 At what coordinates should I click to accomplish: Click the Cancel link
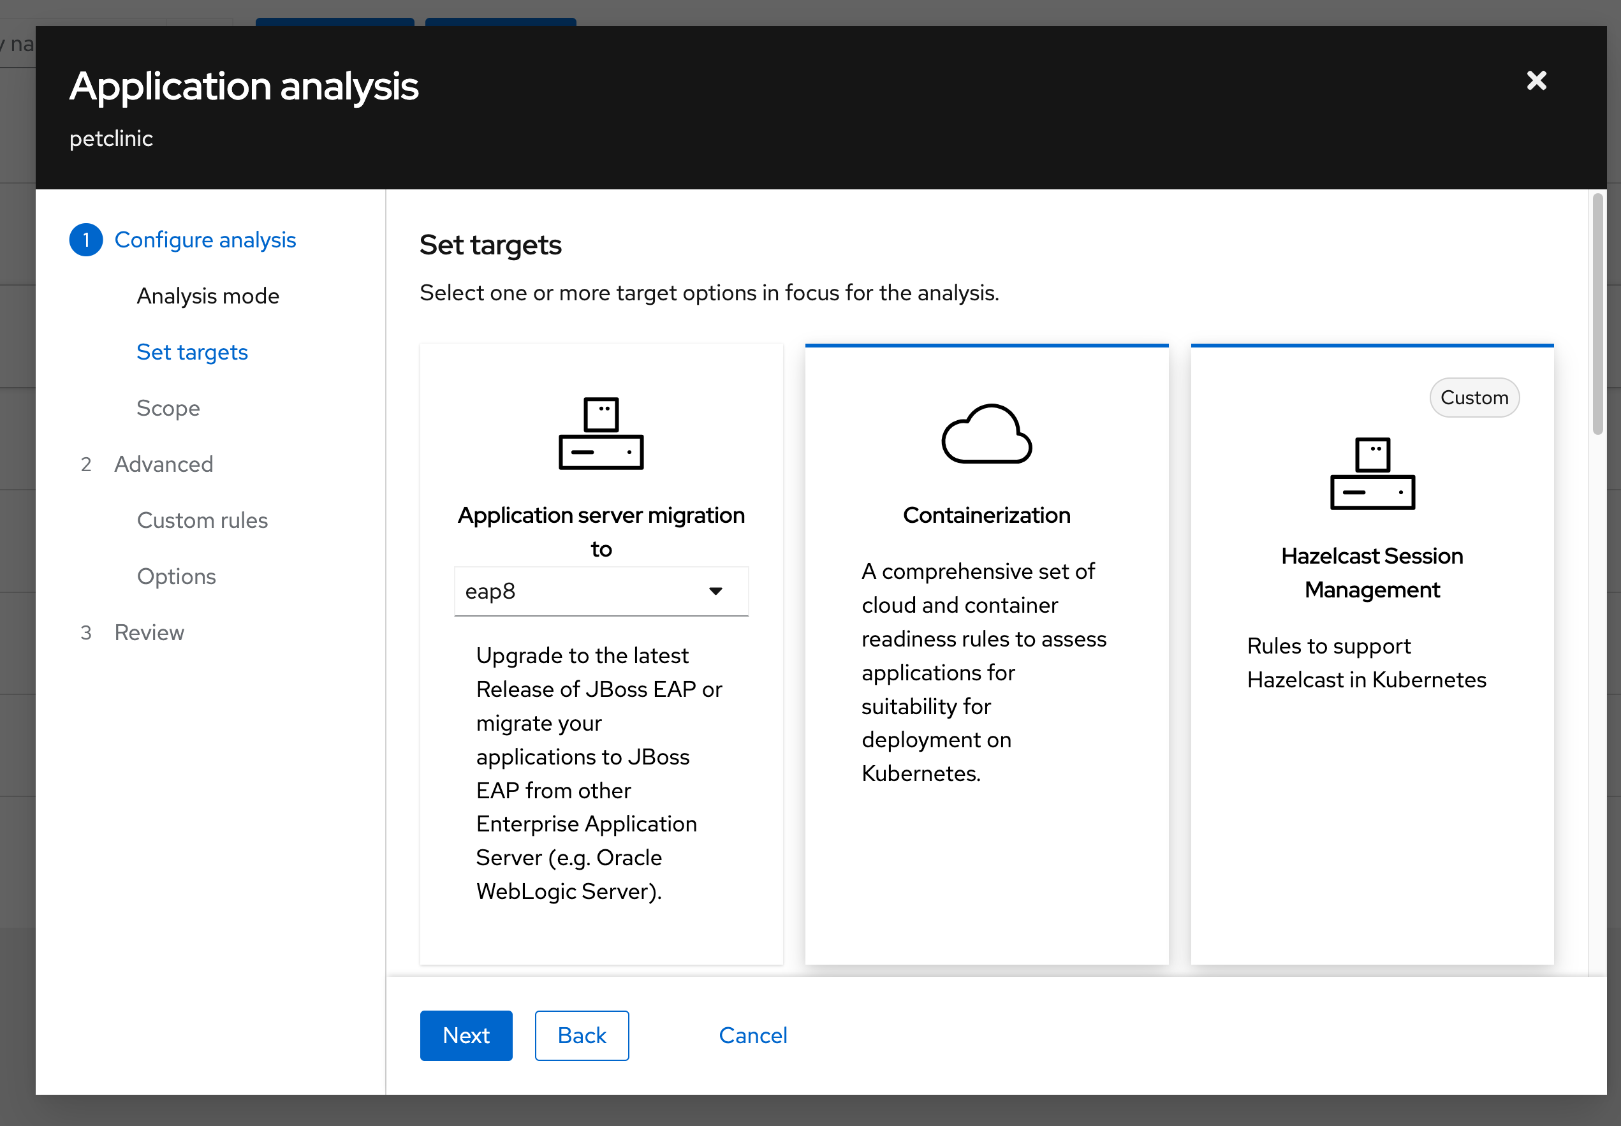[752, 1035]
